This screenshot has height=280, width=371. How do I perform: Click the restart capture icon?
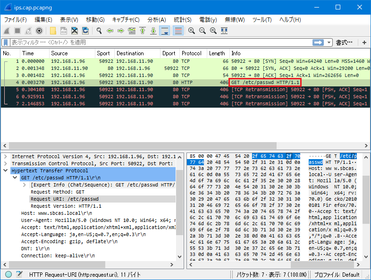(28, 31)
